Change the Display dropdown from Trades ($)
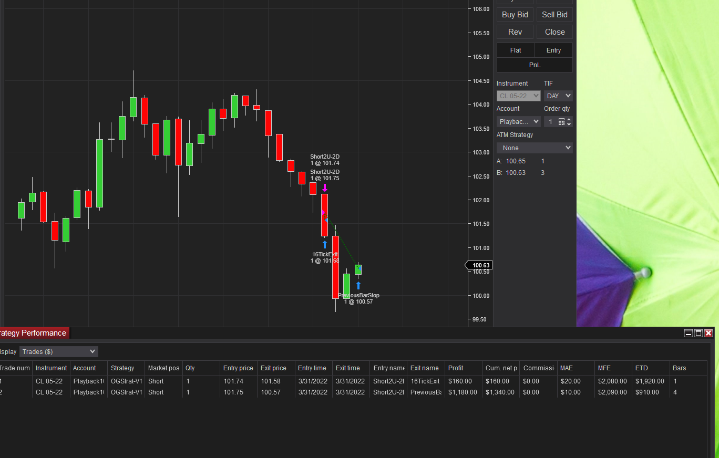 (59, 352)
